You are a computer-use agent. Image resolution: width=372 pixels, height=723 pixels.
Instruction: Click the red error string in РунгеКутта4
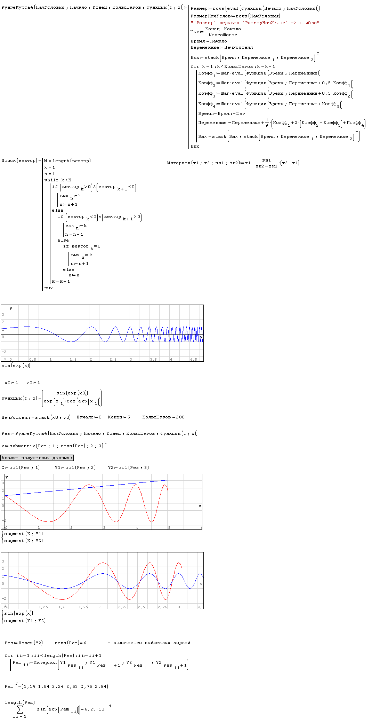click(255, 23)
